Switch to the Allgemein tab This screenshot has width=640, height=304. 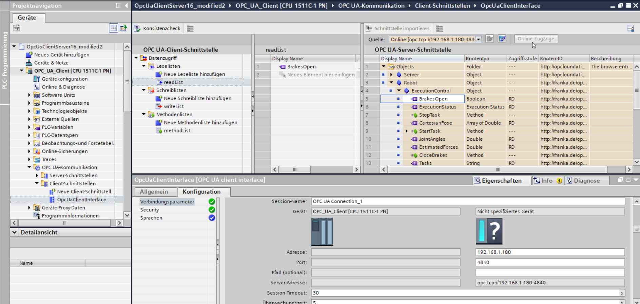154,192
